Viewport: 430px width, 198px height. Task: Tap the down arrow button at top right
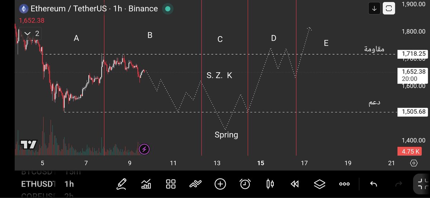pos(374,8)
